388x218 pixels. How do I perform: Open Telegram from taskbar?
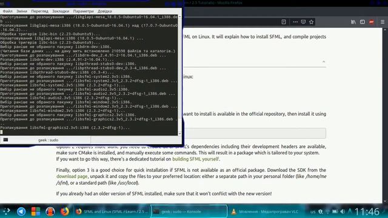point(21,211)
